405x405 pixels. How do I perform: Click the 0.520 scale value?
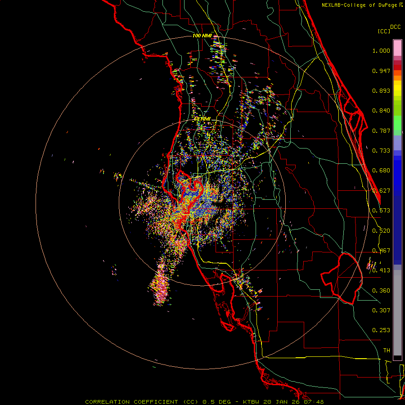381,231
